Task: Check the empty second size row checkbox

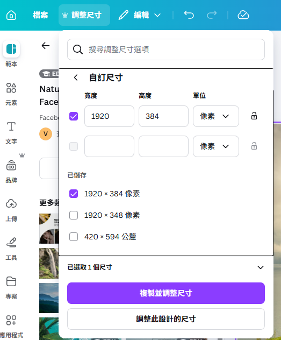Action: coord(74,146)
